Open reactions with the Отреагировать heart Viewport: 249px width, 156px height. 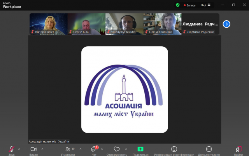117,149
